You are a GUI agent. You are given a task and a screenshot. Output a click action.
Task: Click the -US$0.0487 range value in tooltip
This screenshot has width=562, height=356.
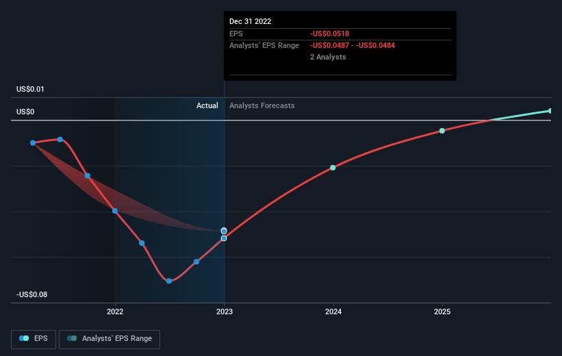[x=330, y=46]
